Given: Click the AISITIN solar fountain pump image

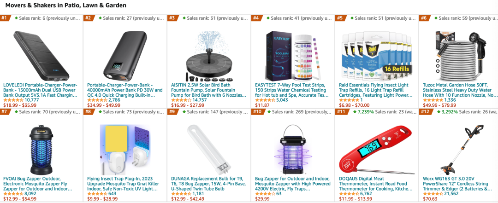Looking at the screenshot, I should tap(209, 56).
